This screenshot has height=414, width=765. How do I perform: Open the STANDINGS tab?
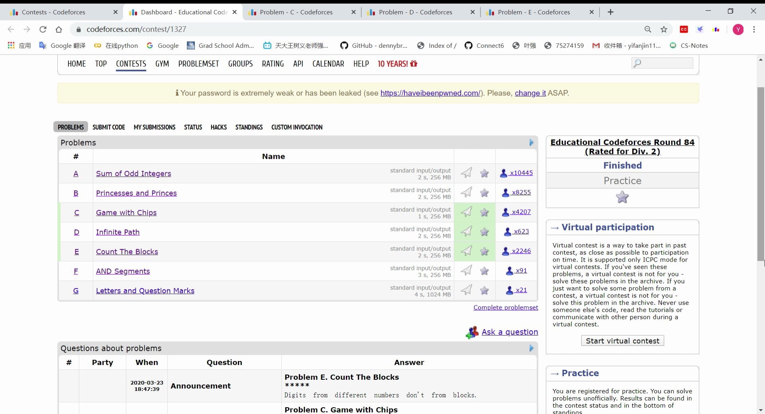[249, 127]
